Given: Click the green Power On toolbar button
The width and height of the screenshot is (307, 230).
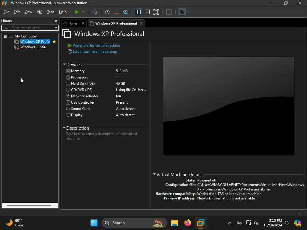Looking at the screenshot, I should [x=76, y=12].
